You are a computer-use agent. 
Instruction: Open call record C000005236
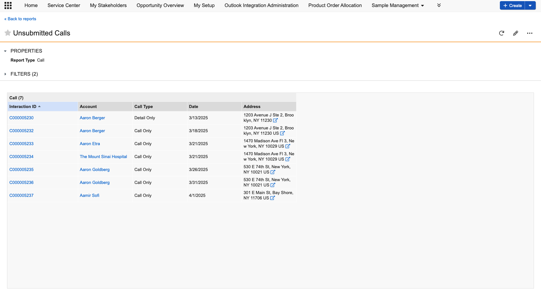(x=21, y=183)
